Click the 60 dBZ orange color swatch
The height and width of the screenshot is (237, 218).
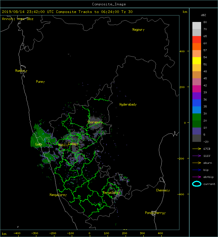coord(197,46)
